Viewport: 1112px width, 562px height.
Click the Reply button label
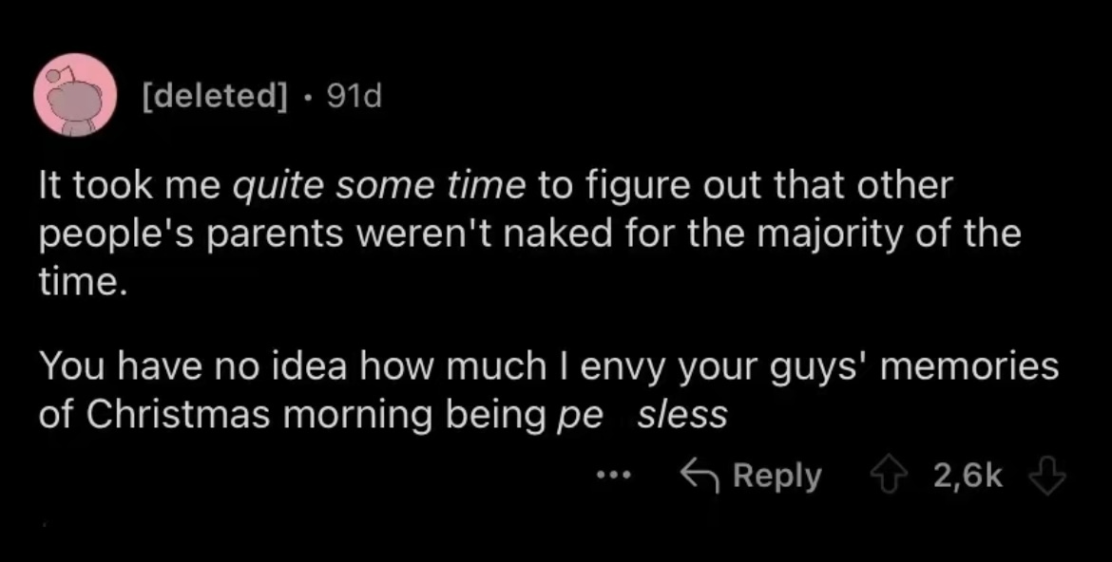(776, 475)
